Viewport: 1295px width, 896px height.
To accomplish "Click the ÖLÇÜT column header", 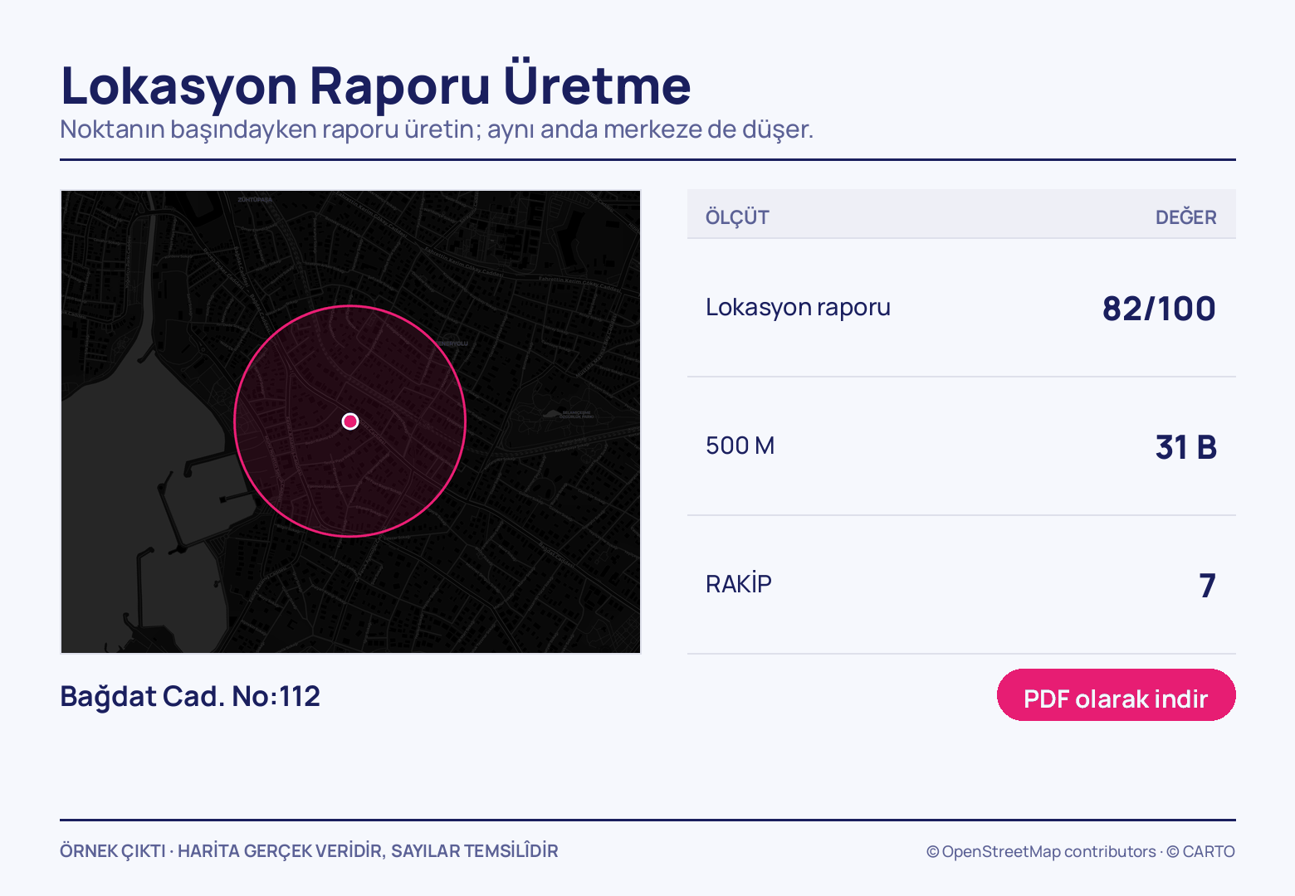I will click(737, 217).
